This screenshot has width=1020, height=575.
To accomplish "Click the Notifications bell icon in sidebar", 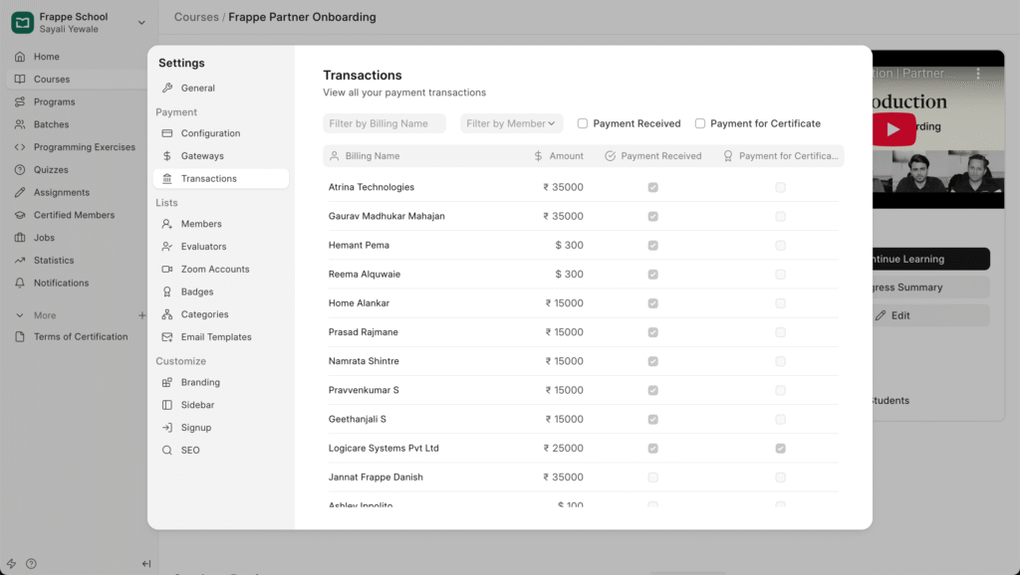I will (x=20, y=284).
